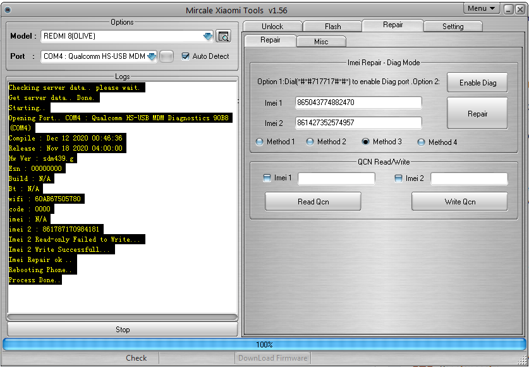Select Method 1 radio button
The width and height of the screenshot is (529, 367).
coord(259,142)
